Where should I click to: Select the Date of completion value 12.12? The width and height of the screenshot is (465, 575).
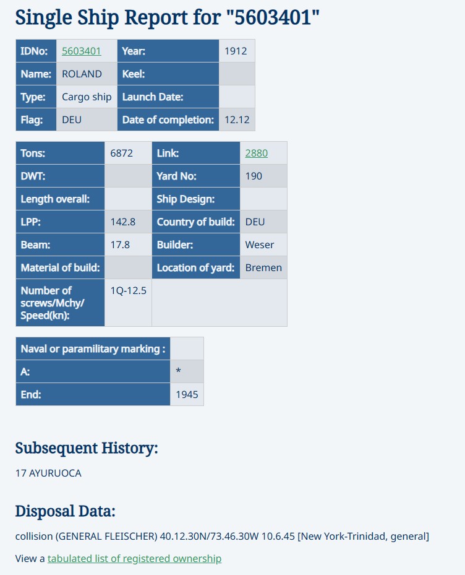click(237, 120)
